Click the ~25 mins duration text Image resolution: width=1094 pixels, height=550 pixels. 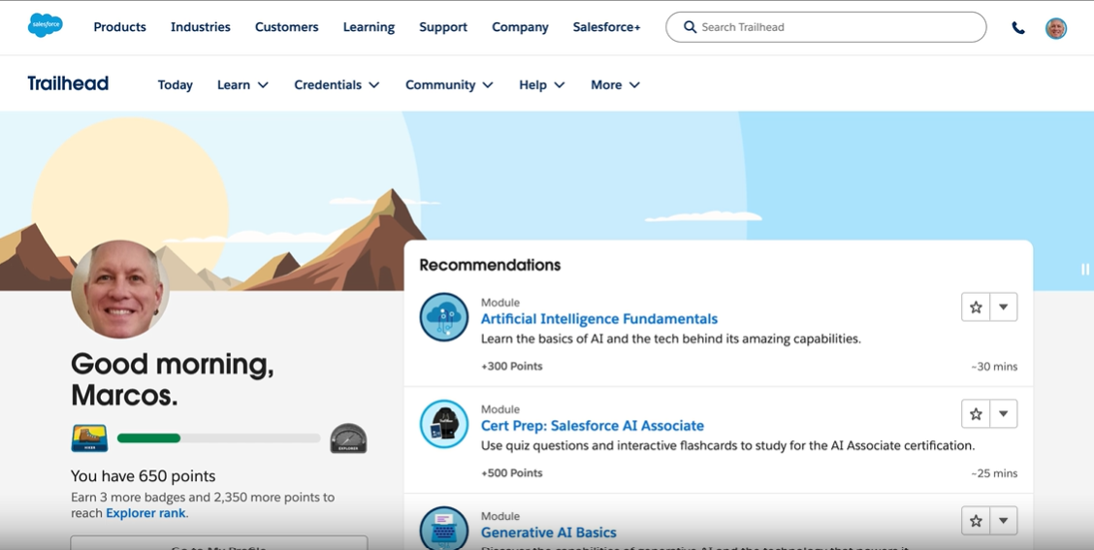[993, 473]
